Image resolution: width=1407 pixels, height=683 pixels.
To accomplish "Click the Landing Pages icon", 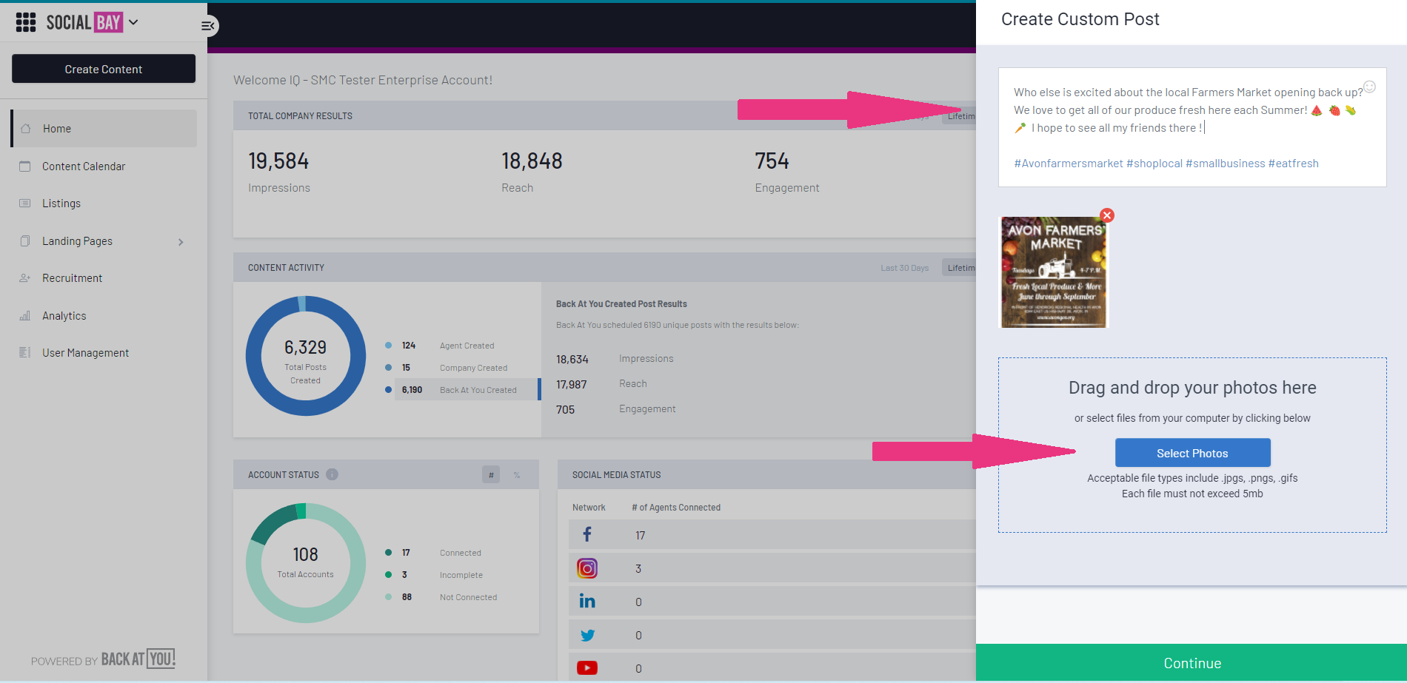I will [25, 240].
